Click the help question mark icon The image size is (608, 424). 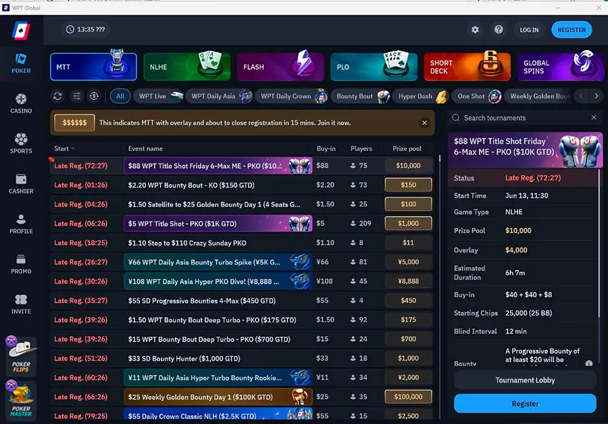(x=499, y=30)
